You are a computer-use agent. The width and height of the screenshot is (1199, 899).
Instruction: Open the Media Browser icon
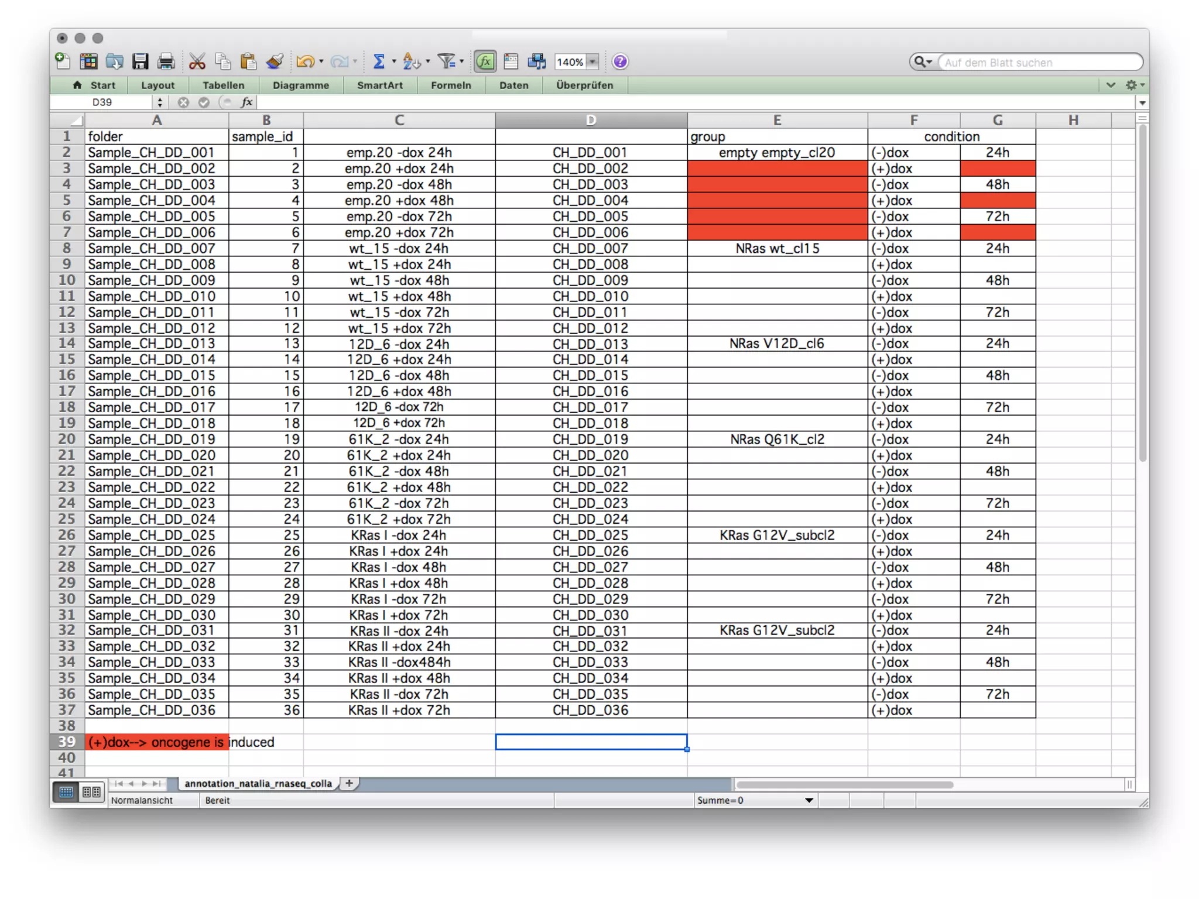pyautogui.click(x=536, y=61)
